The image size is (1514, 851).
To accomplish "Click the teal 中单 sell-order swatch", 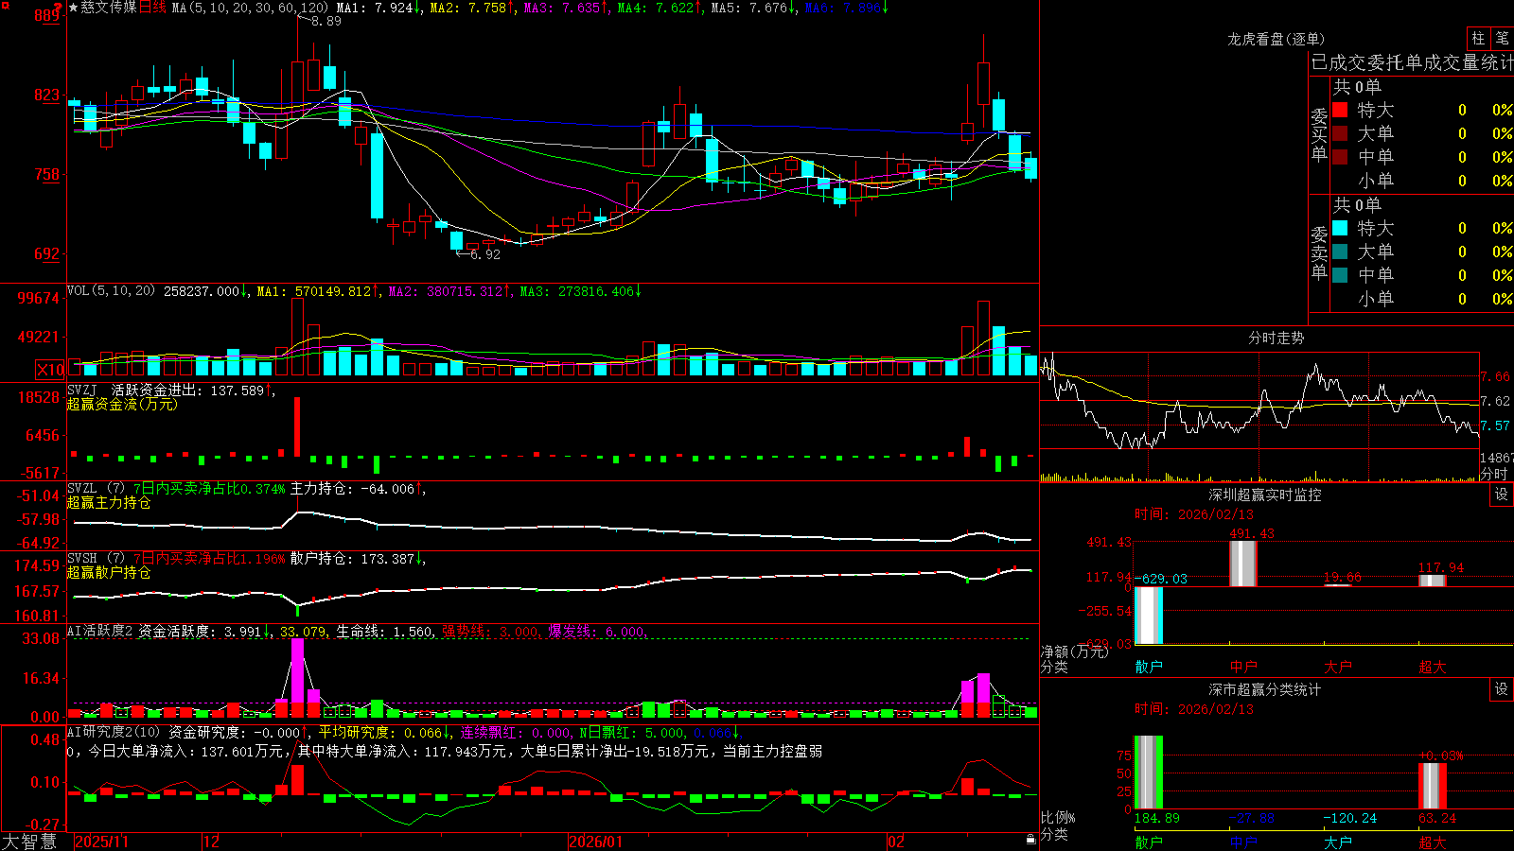I will pyautogui.click(x=1340, y=275).
